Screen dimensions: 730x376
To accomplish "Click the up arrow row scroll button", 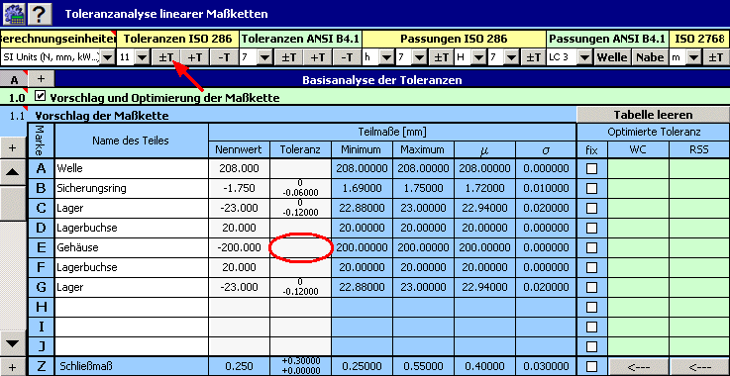I will pyautogui.click(x=13, y=172).
